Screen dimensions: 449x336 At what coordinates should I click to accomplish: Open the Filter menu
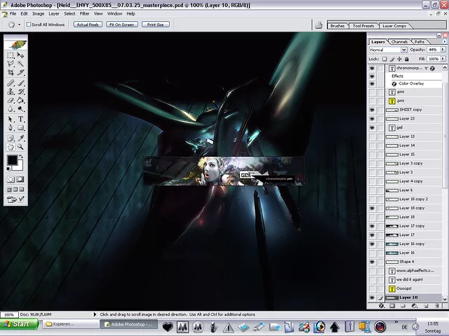click(x=84, y=14)
